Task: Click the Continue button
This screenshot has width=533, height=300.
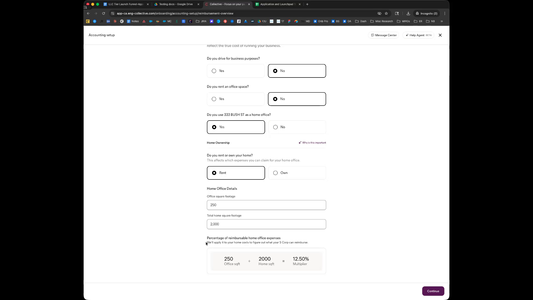Action: (x=433, y=291)
